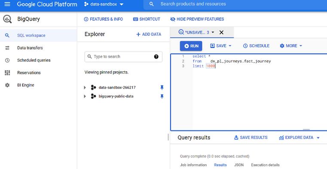Viewport: 327px width, 169px height.
Task: Open the hamburger navigation menu
Action: [x=7, y=4]
